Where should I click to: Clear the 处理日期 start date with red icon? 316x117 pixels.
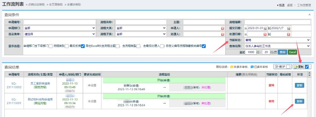pos(265,34)
